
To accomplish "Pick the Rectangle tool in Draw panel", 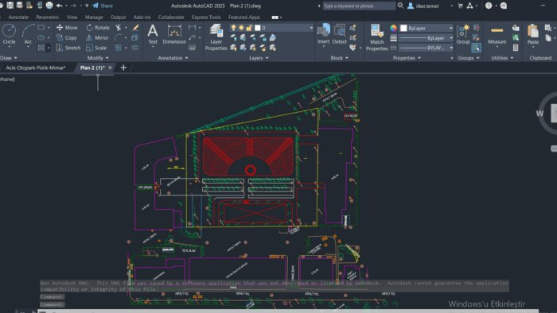I will click(41, 27).
